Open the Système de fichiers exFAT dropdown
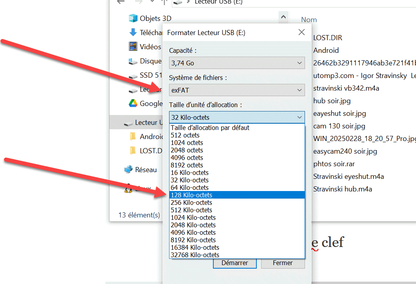 pyautogui.click(x=237, y=90)
